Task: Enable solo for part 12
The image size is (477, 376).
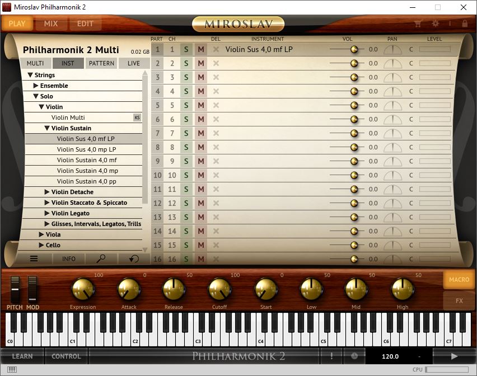Action: point(186,203)
